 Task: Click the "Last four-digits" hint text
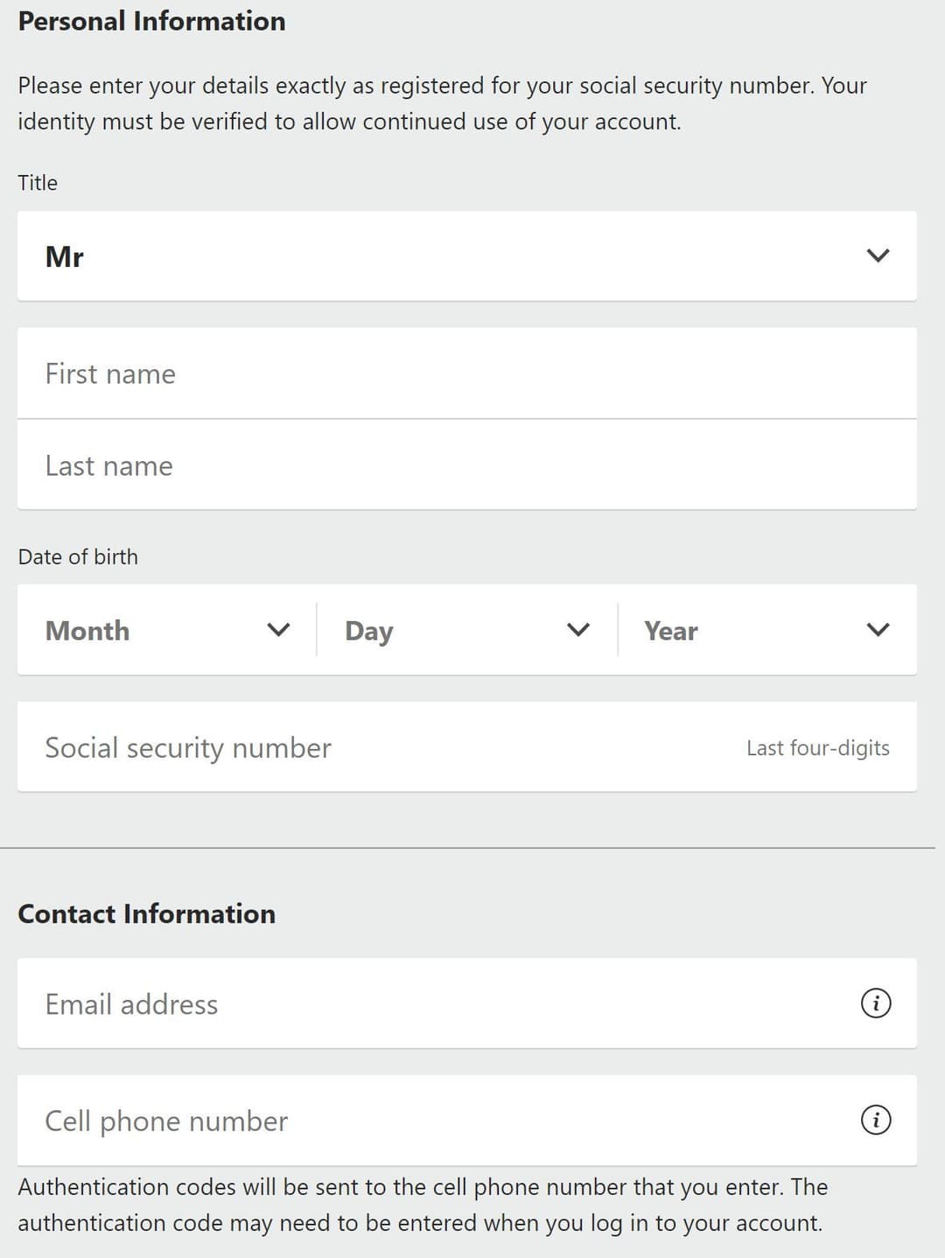click(818, 747)
